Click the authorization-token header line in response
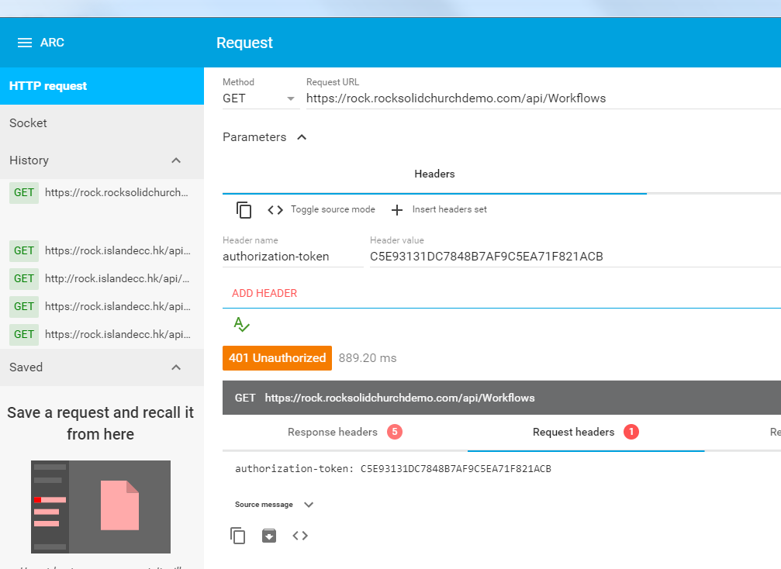 point(393,469)
